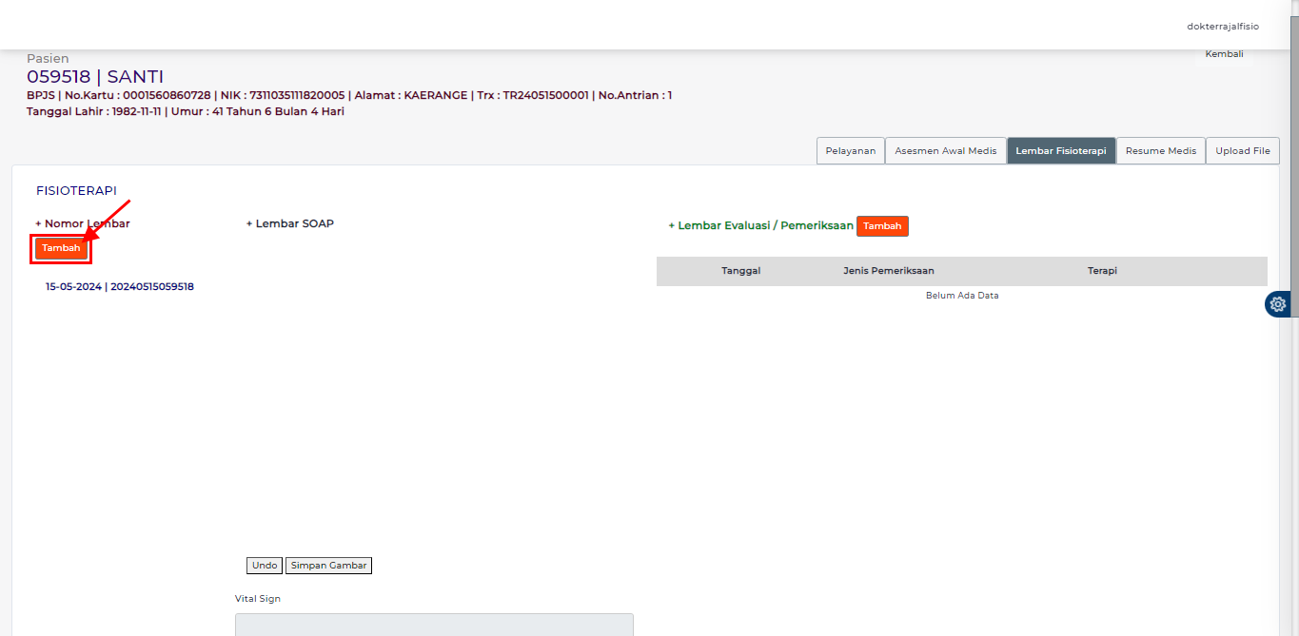Screen dimensions: 1299x636
Task: Click the Tanggal column header
Action: pyautogui.click(x=740, y=271)
